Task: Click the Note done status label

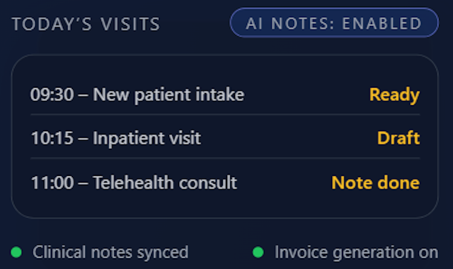Action: (x=375, y=182)
